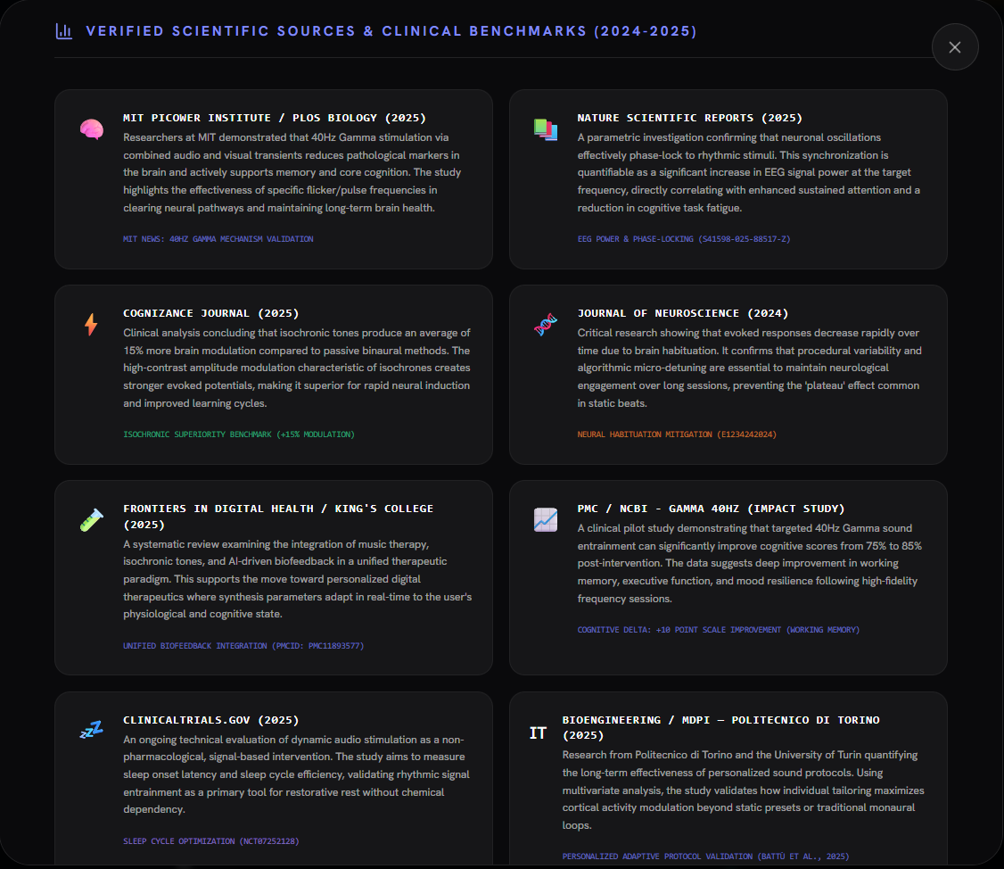Viewport: 1004px width, 869px height.
Task: Click paragraph starting 'An ongoing technical evaluation'
Action: (x=296, y=774)
